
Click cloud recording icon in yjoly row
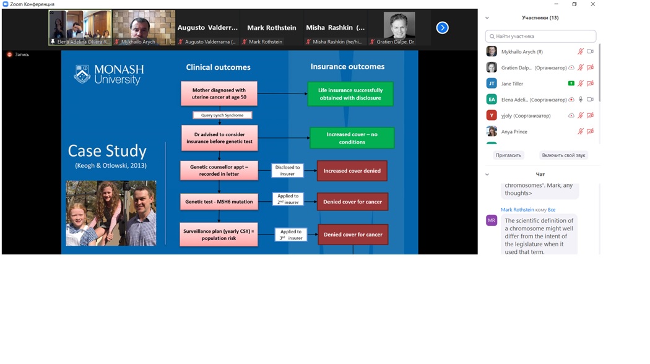pos(571,115)
